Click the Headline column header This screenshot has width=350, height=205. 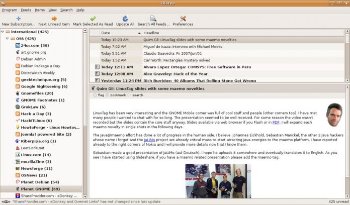pos(243,33)
